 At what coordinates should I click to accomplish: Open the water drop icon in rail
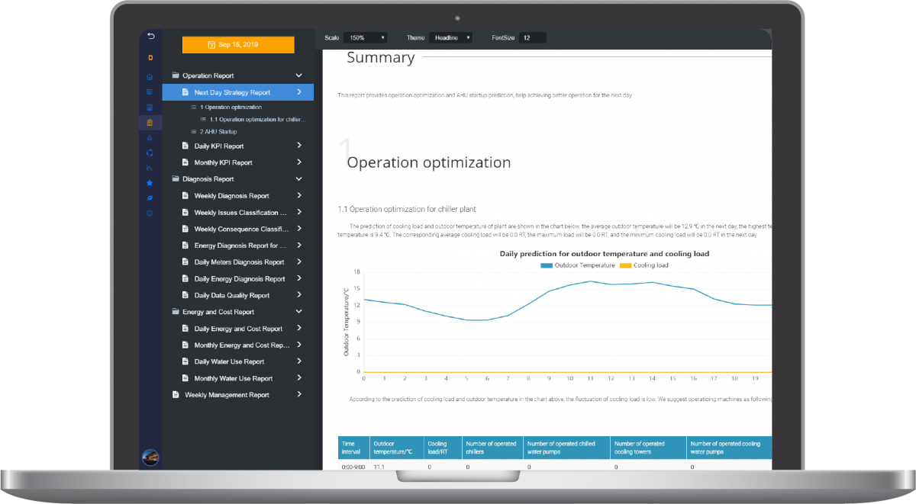pos(150,137)
